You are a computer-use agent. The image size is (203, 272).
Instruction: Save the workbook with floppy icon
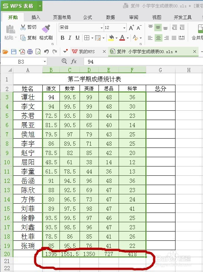(14, 52)
